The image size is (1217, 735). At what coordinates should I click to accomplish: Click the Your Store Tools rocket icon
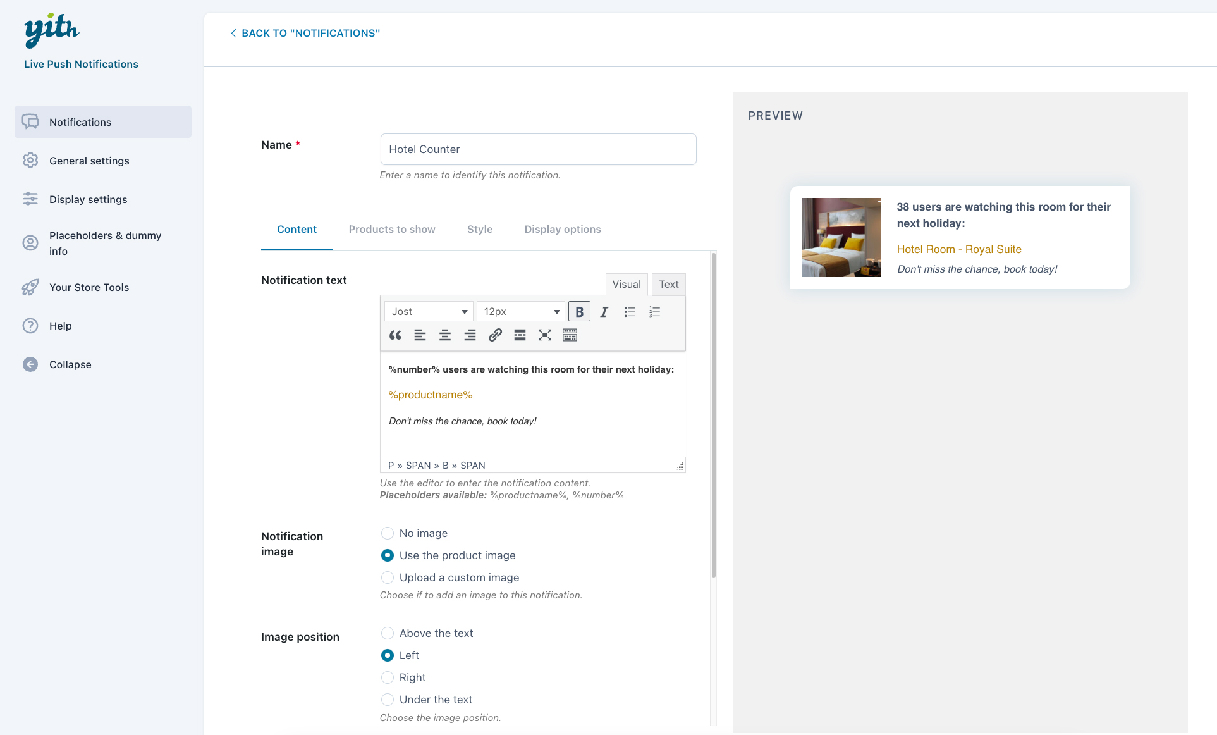pyautogui.click(x=30, y=287)
